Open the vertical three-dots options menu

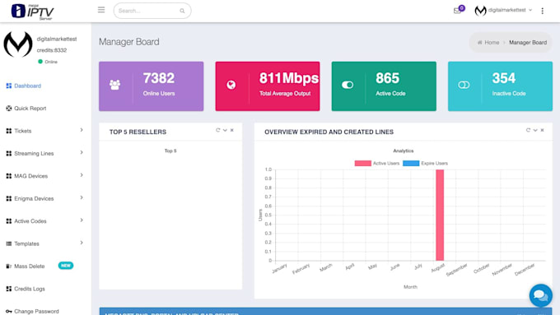[542, 11]
